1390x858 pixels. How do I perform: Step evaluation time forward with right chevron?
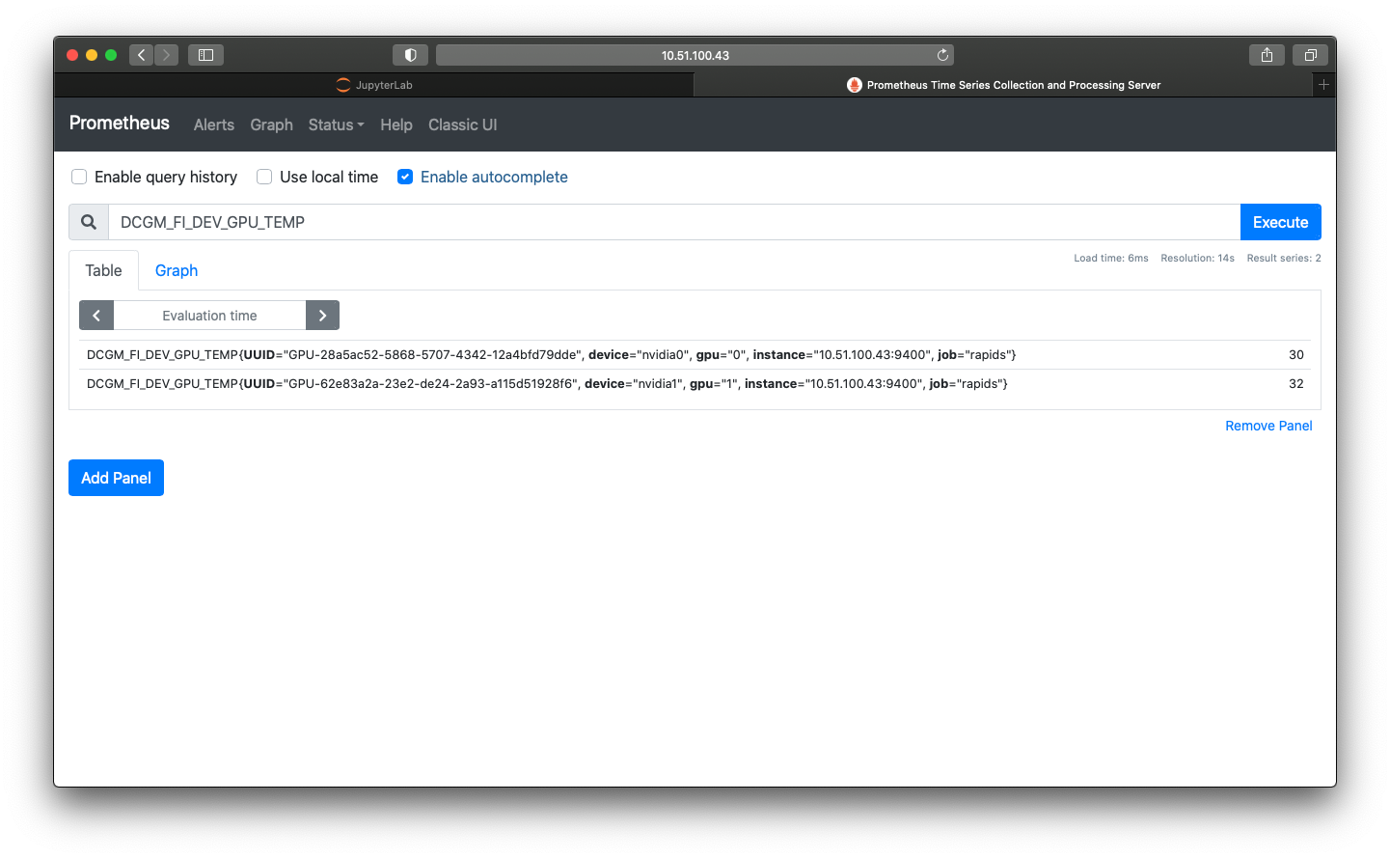(x=322, y=316)
